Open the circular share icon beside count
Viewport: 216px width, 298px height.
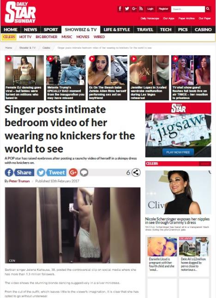(x=136, y=173)
